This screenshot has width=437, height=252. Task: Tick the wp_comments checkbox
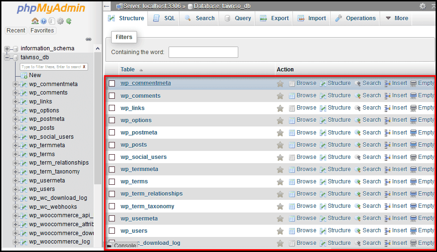112,96
